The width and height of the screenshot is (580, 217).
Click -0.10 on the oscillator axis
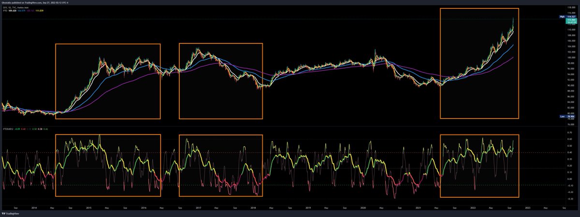pyautogui.click(x=569, y=186)
